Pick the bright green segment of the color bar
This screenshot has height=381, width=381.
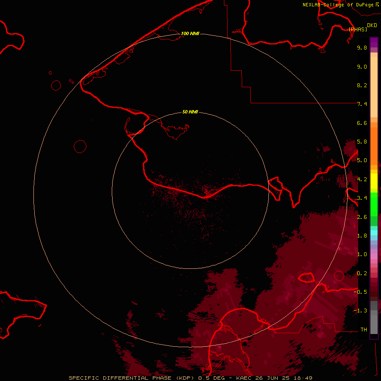coord(374,204)
